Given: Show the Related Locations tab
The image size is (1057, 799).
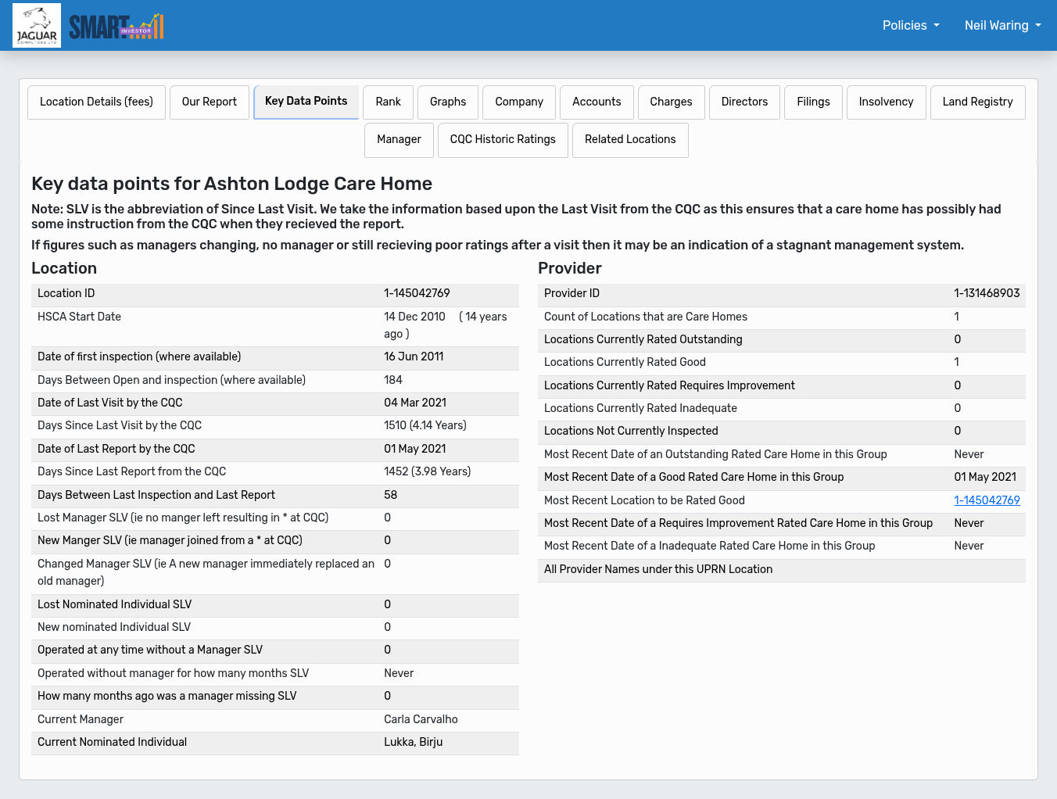Looking at the screenshot, I should point(630,140).
